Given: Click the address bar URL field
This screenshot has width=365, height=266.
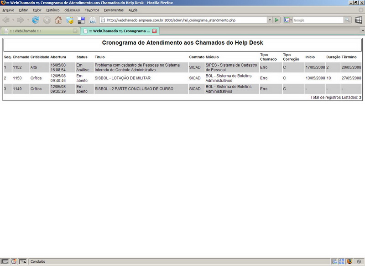Looking at the screenshot, I should point(182,20).
